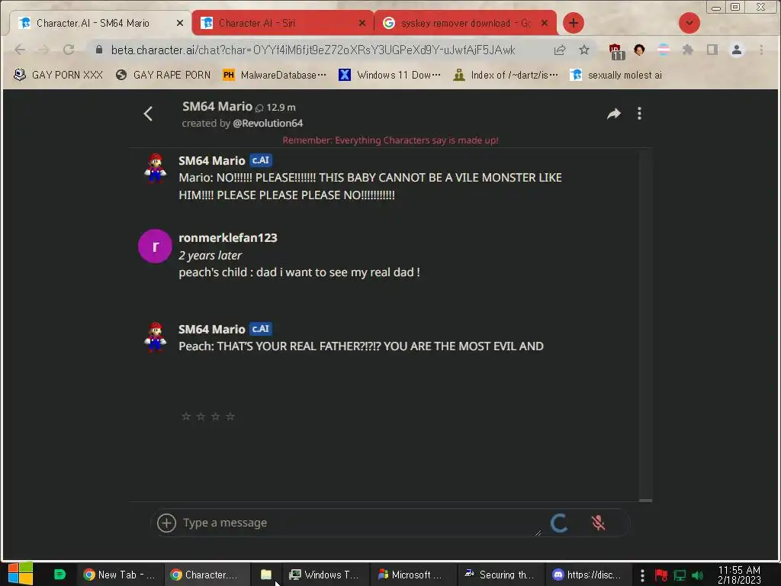Open the Chrome profile menu
The height and width of the screenshot is (586, 781).
click(x=737, y=50)
